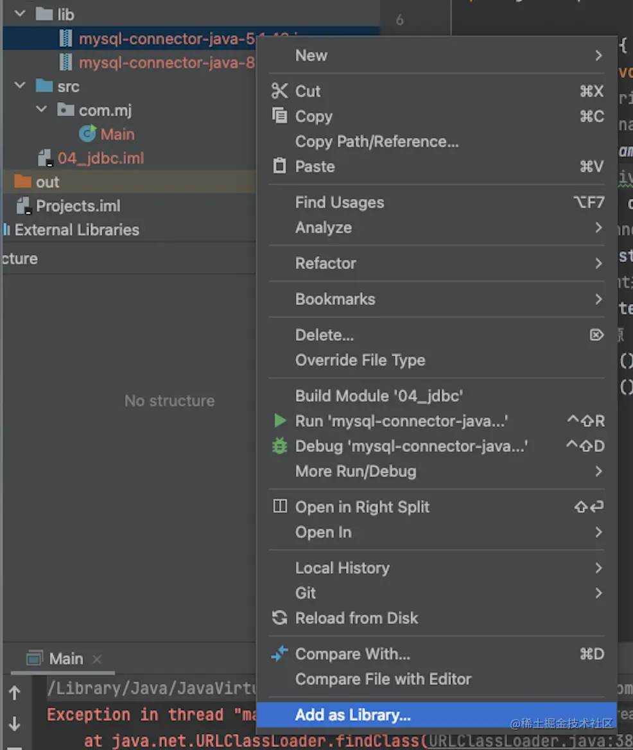Screen dimensions: 633x750
Task: Click the green Run arrow icon
Action: click(x=279, y=421)
